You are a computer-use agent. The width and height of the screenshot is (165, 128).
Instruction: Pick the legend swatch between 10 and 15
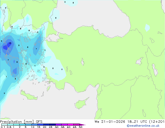point(34,125)
